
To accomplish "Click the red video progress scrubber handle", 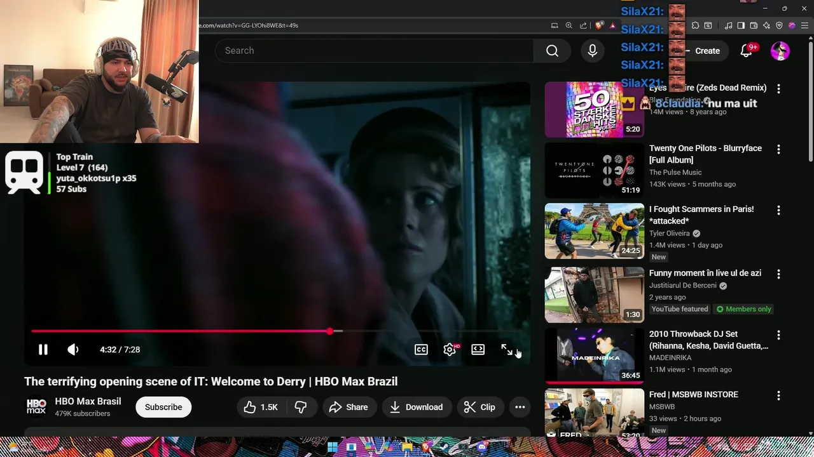I will coord(329,331).
